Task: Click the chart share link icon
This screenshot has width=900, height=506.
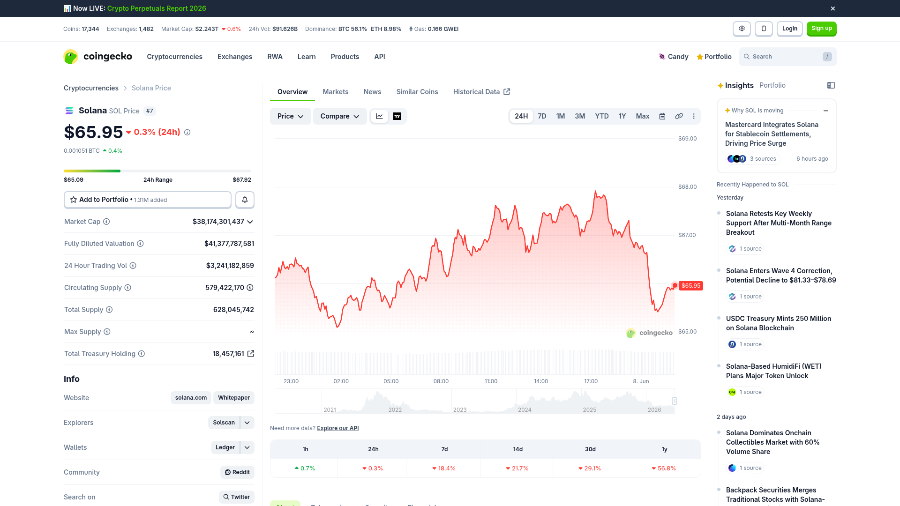Action: [679, 116]
